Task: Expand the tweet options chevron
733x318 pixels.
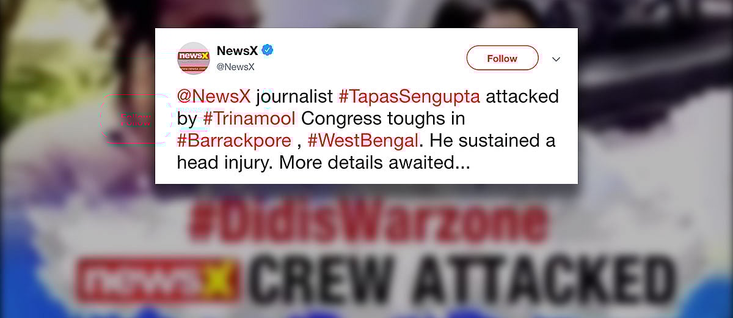Action: [556, 59]
